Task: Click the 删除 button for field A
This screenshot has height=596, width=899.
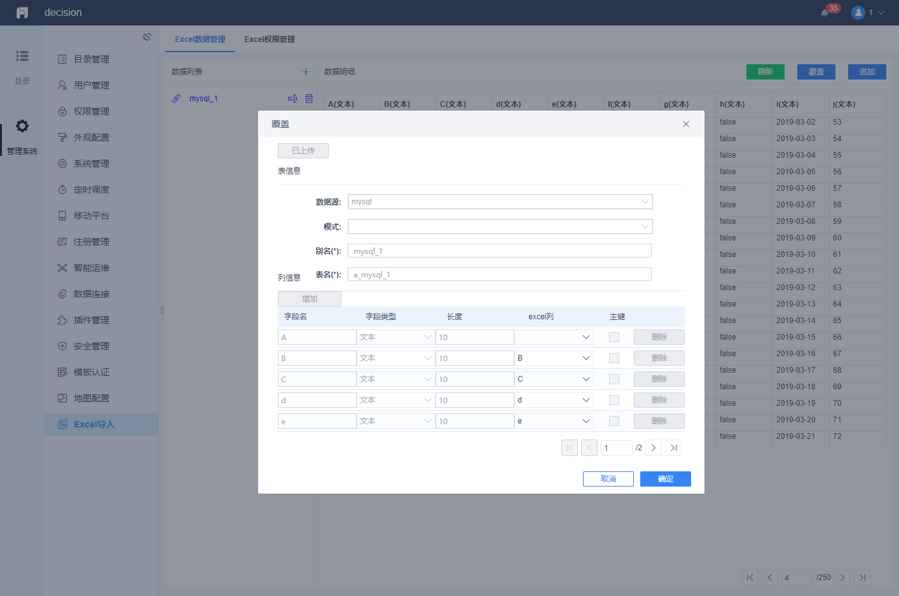Action: (659, 337)
